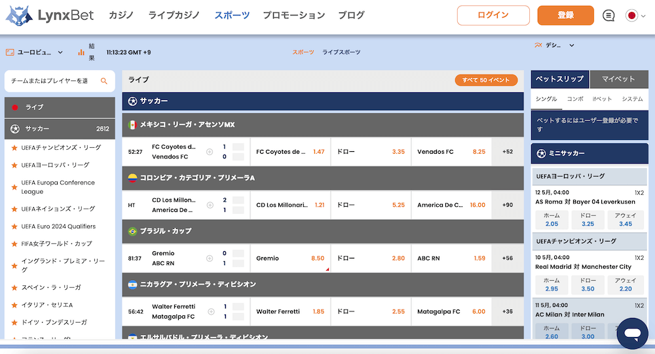The width and height of the screenshot is (655, 354).
Task: Expand +36 more markets for Walter Ferretti match
Action: [508, 311]
